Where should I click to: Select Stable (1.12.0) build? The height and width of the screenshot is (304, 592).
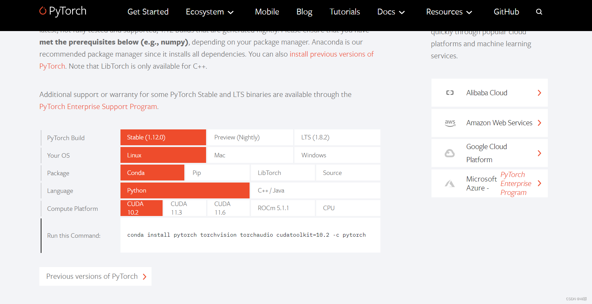(163, 137)
